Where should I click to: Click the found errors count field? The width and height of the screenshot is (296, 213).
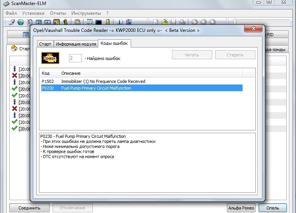[75, 58]
